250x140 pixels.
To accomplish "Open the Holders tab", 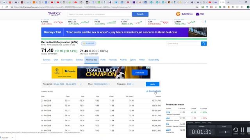I will click(x=142, y=60).
